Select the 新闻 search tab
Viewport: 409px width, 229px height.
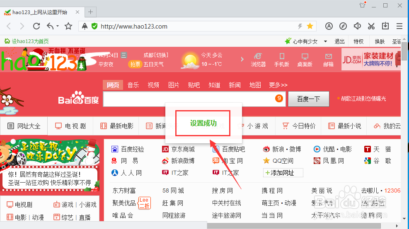[x=235, y=85]
